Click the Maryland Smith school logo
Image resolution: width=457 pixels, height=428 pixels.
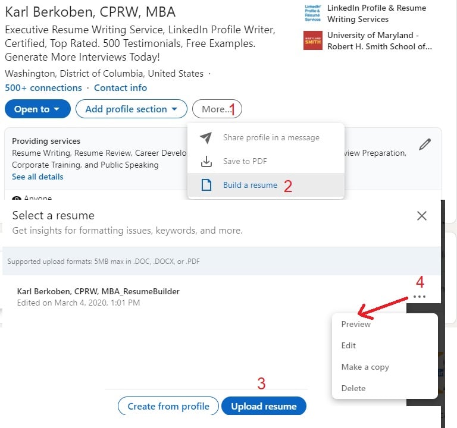[x=313, y=40]
